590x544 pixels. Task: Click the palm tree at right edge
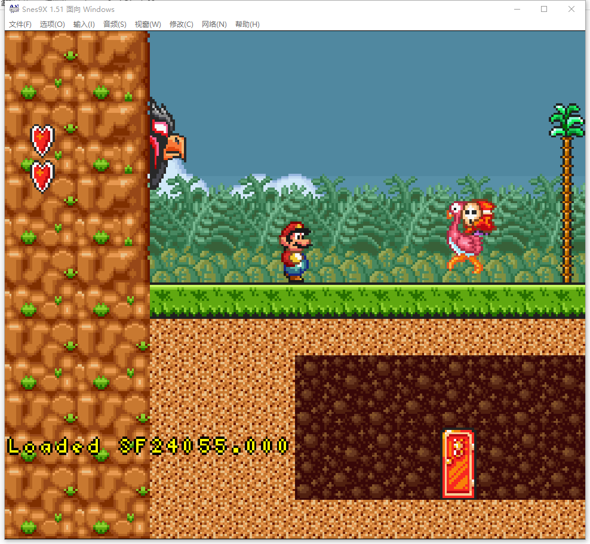tap(567, 193)
